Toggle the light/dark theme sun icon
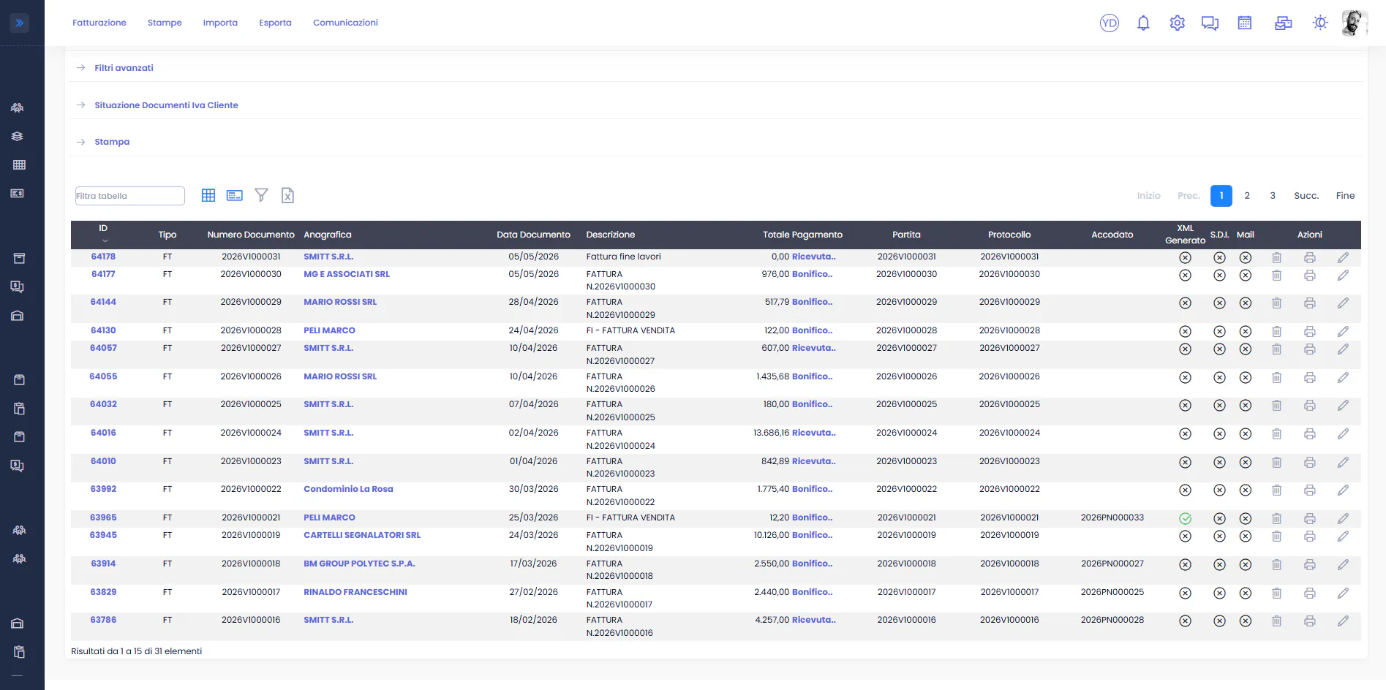The width and height of the screenshot is (1386, 690). (1320, 23)
